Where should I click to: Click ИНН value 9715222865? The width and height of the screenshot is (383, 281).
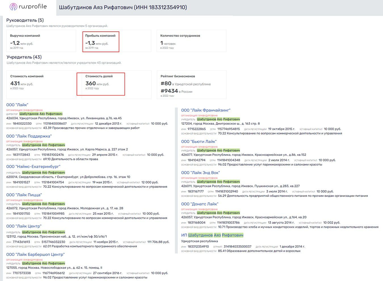(197, 129)
